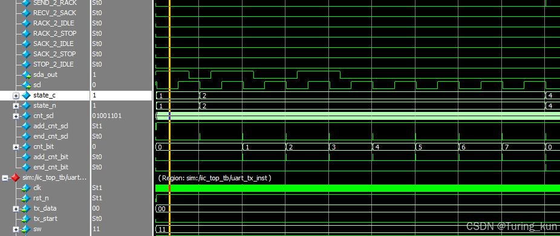Expand the state_c signal bus
Screen dimensions: 560x236
16,96
